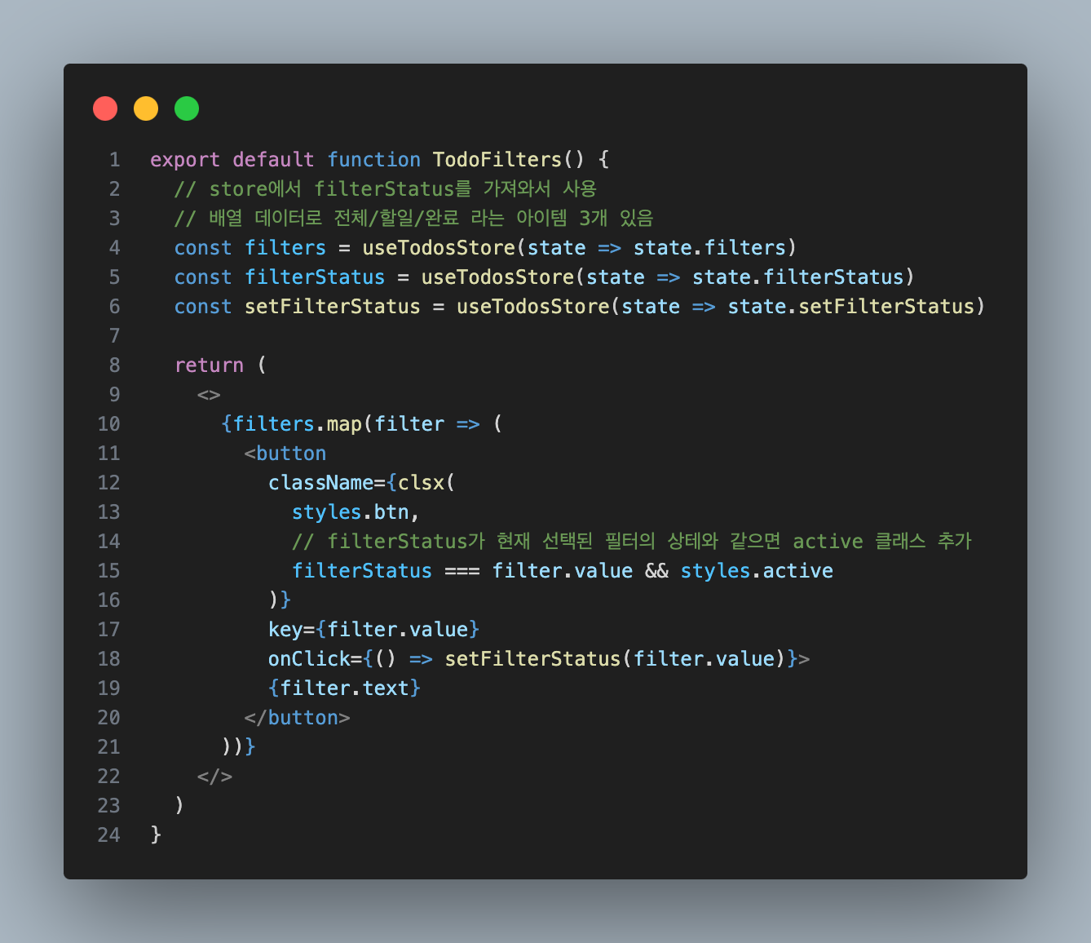1091x943 pixels.
Task: Click the className attribute on line 12
Action: (320, 482)
